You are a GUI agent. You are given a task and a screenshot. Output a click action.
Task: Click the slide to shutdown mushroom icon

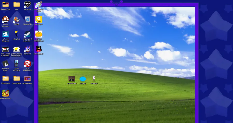[x=5, y=19]
